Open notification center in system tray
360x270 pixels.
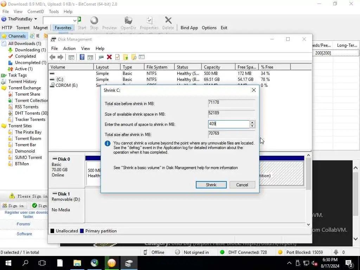point(349,263)
